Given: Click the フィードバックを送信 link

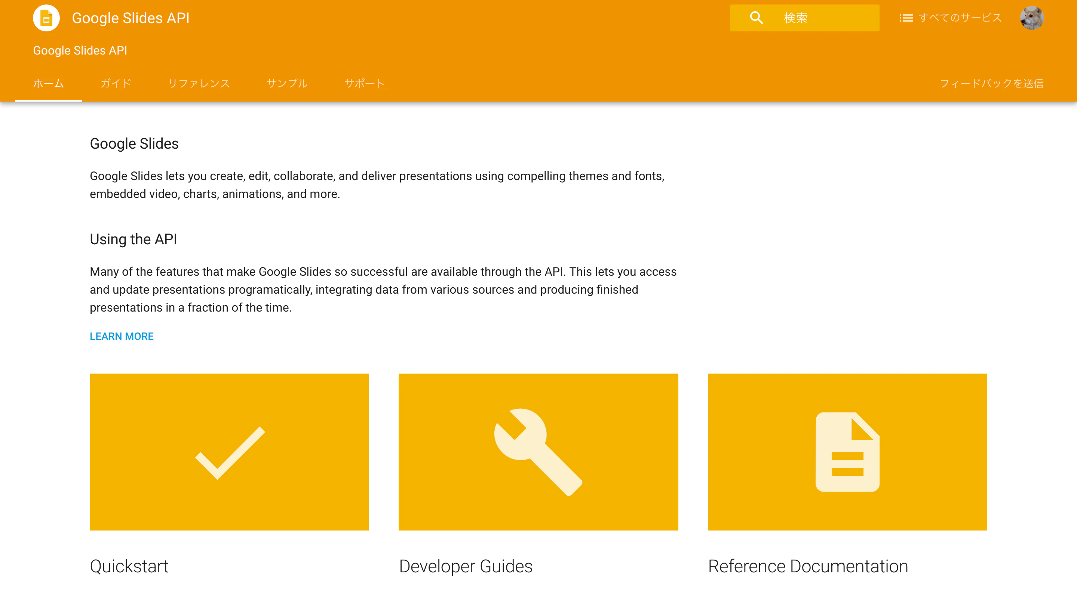Looking at the screenshot, I should pos(992,83).
